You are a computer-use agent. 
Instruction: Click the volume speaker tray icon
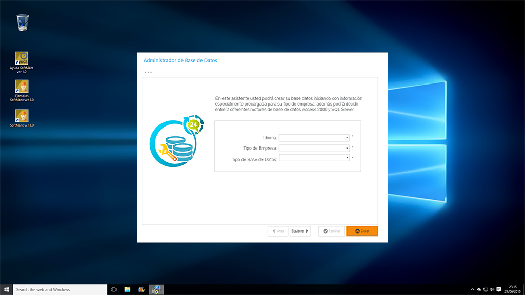pos(492,289)
